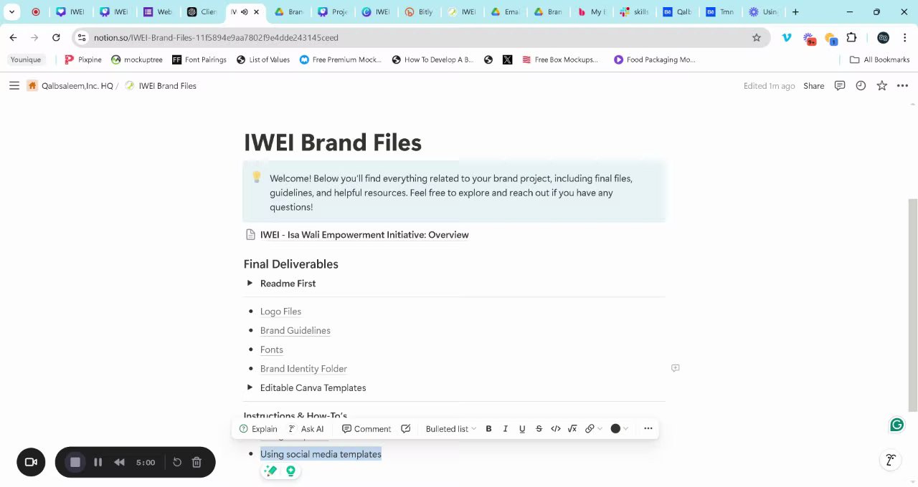Screen dimensions: 918x487
Task: Click the lightbulb callout icon
Action: click(x=257, y=178)
